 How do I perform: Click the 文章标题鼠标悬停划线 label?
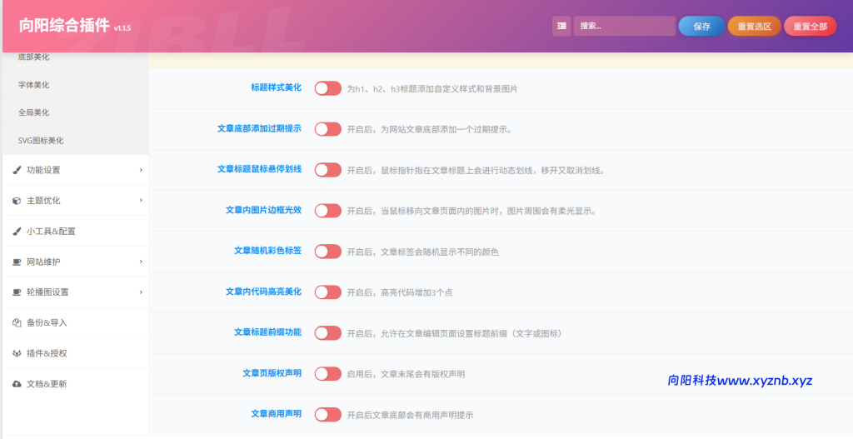(x=259, y=169)
